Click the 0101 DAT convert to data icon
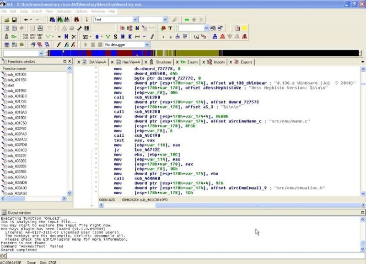This screenshot has width=366, height=264. click(x=32, y=37)
